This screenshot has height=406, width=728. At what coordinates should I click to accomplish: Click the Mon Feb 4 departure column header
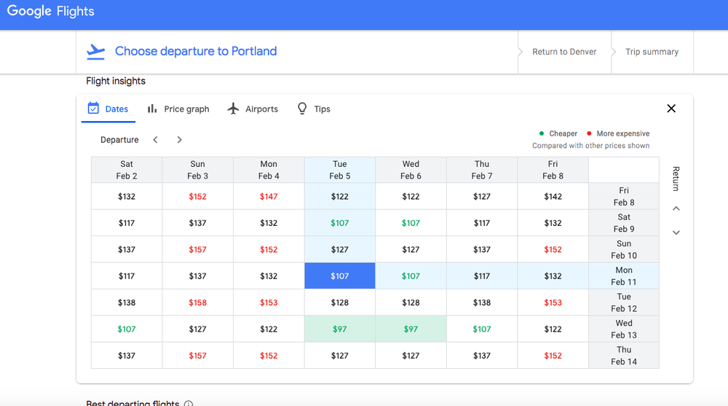[269, 170]
